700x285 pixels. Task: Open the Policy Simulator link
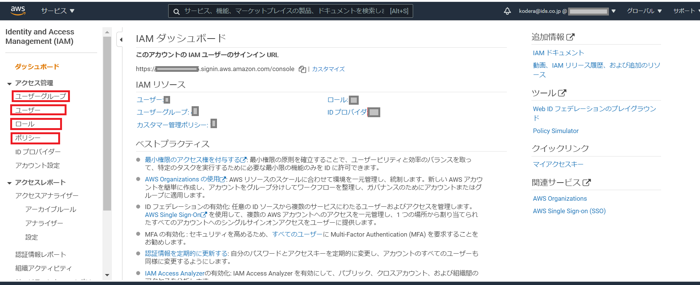(556, 131)
